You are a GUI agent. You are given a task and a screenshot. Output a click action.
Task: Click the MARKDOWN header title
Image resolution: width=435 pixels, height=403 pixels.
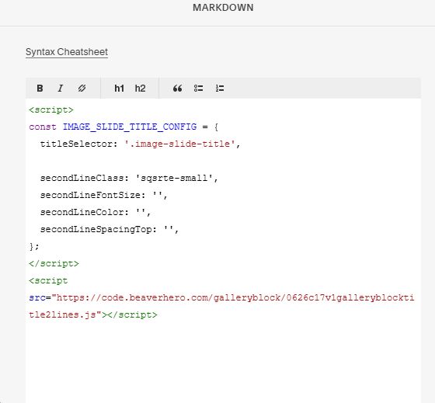[x=223, y=8]
